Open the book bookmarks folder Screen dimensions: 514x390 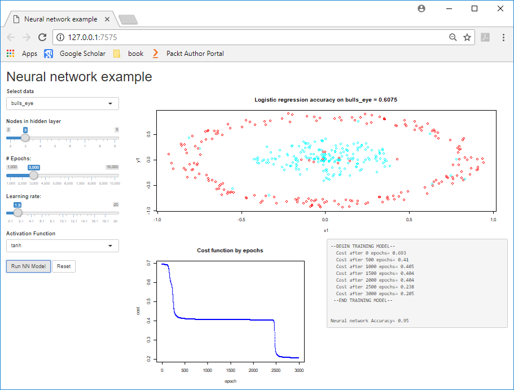point(129,54)
